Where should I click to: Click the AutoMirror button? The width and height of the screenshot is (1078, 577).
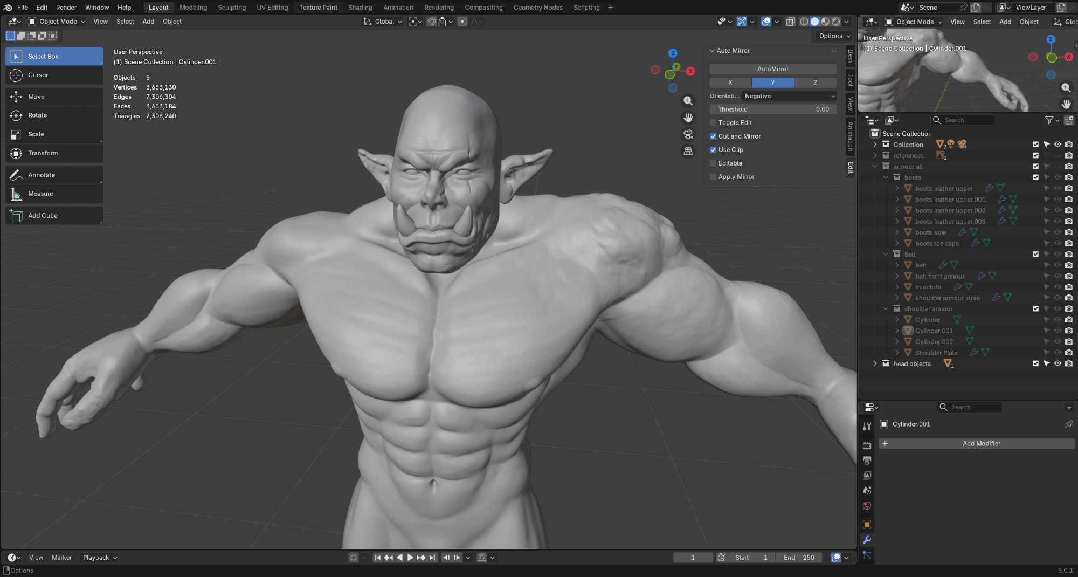coord(772,69)
